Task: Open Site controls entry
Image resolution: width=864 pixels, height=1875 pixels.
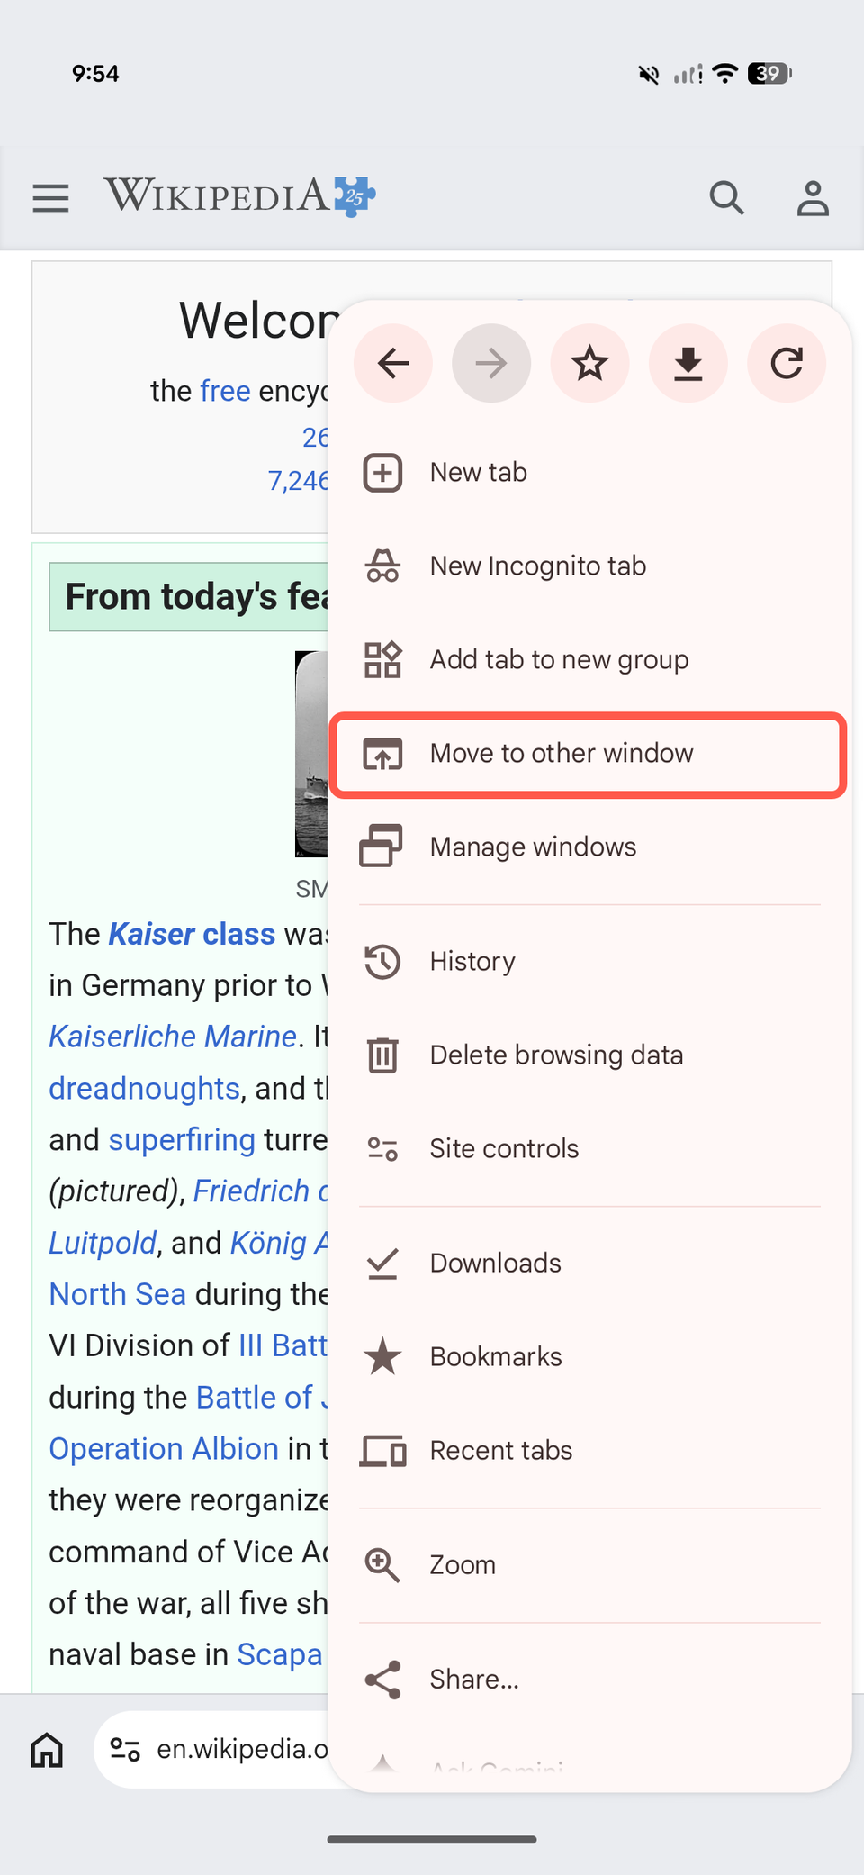Action: pos(589,1149)
